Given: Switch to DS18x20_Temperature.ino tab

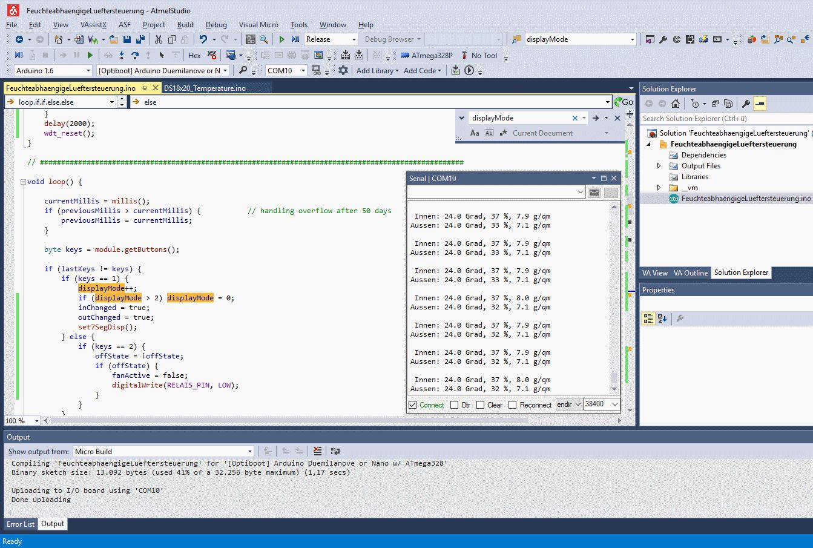Looking at the screenshot, I should click(x=205, y=88).
